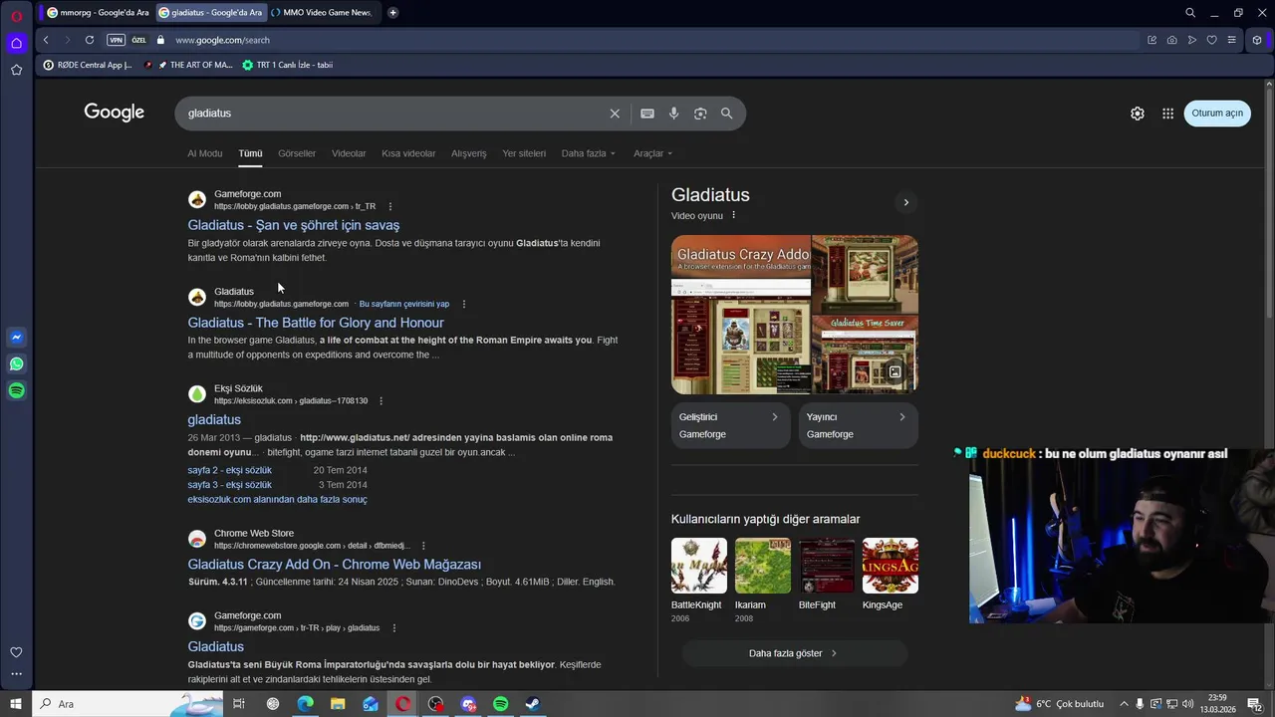The width and height of the screenshot is (1275, 717).
Task: Open more options next to Video oyunu
Action: pyautogui.click(x=734, y=215)
